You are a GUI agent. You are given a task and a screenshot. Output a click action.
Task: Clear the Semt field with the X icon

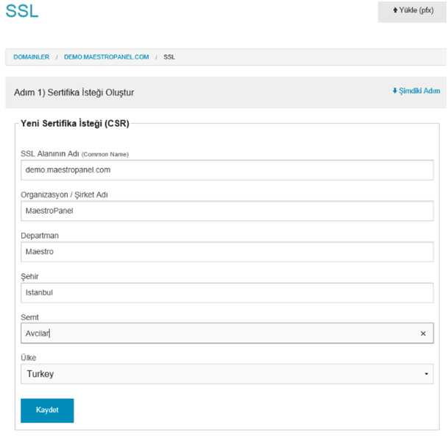[423, 334]
